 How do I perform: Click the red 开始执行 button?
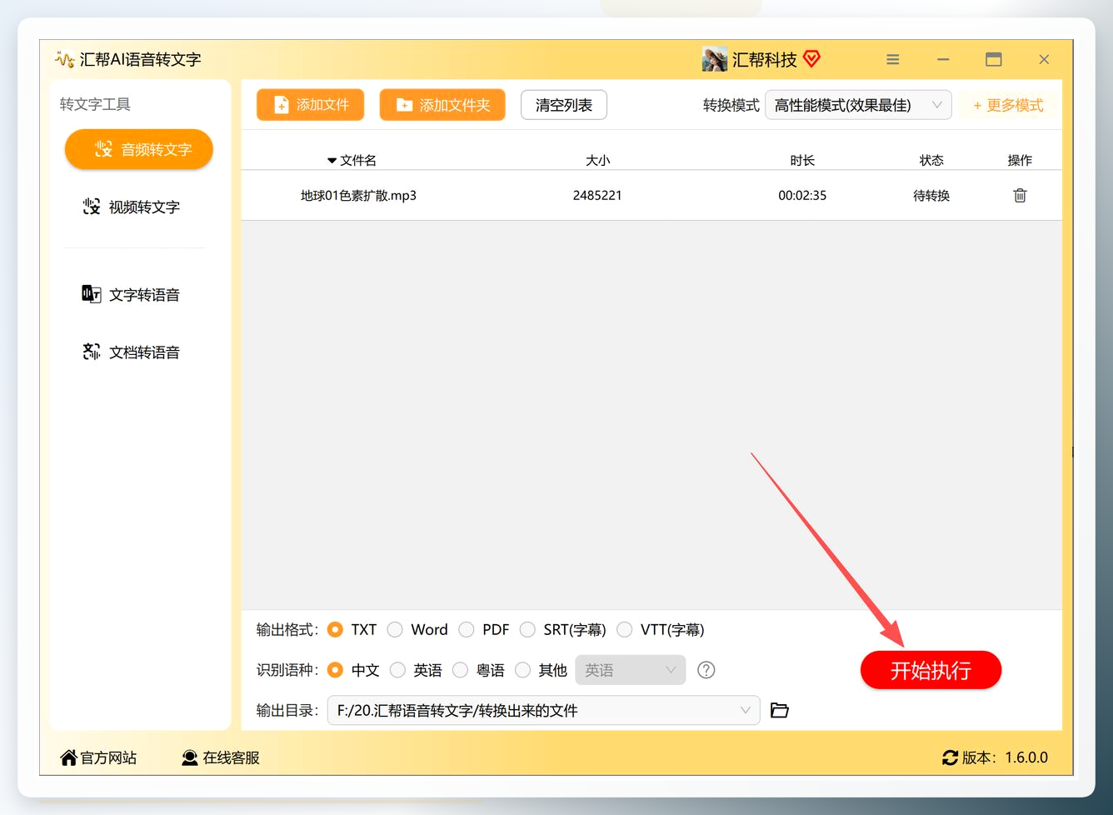point(931,670)
